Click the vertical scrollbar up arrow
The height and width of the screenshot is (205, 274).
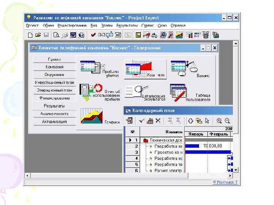(236, 43)
